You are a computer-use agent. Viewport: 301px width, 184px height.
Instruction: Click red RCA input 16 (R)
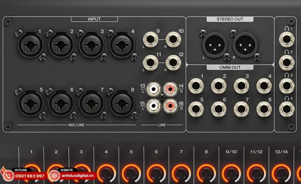click(170, 106)
